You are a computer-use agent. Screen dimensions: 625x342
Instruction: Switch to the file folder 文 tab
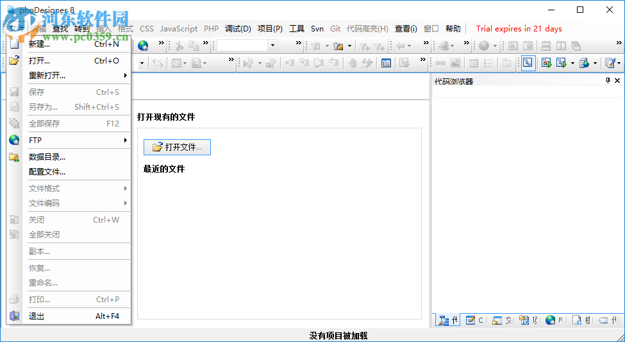point(502,320)
